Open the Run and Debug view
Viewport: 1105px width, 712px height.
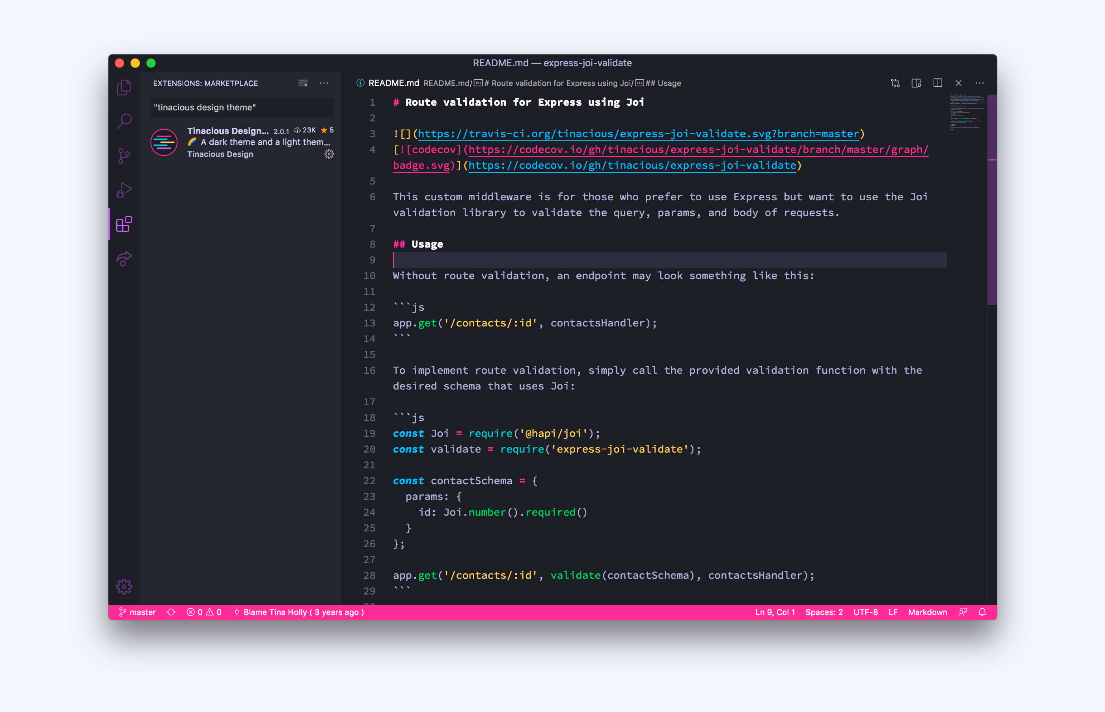(124, 190)
